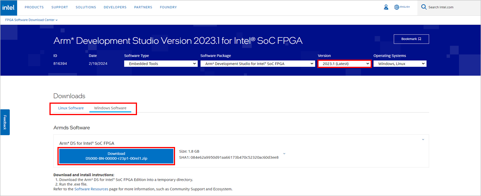Screen dimensions: 481x196
Task: Open the Version dropdown
Action: tap(344, 64)
